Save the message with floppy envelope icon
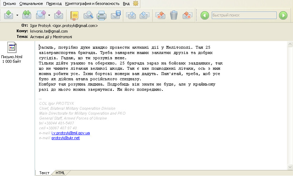Viewport: 293px width, 176px height. point(116,15)
